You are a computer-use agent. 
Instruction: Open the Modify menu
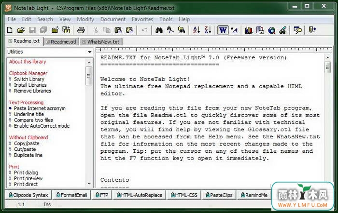click(x=85, y=19)
